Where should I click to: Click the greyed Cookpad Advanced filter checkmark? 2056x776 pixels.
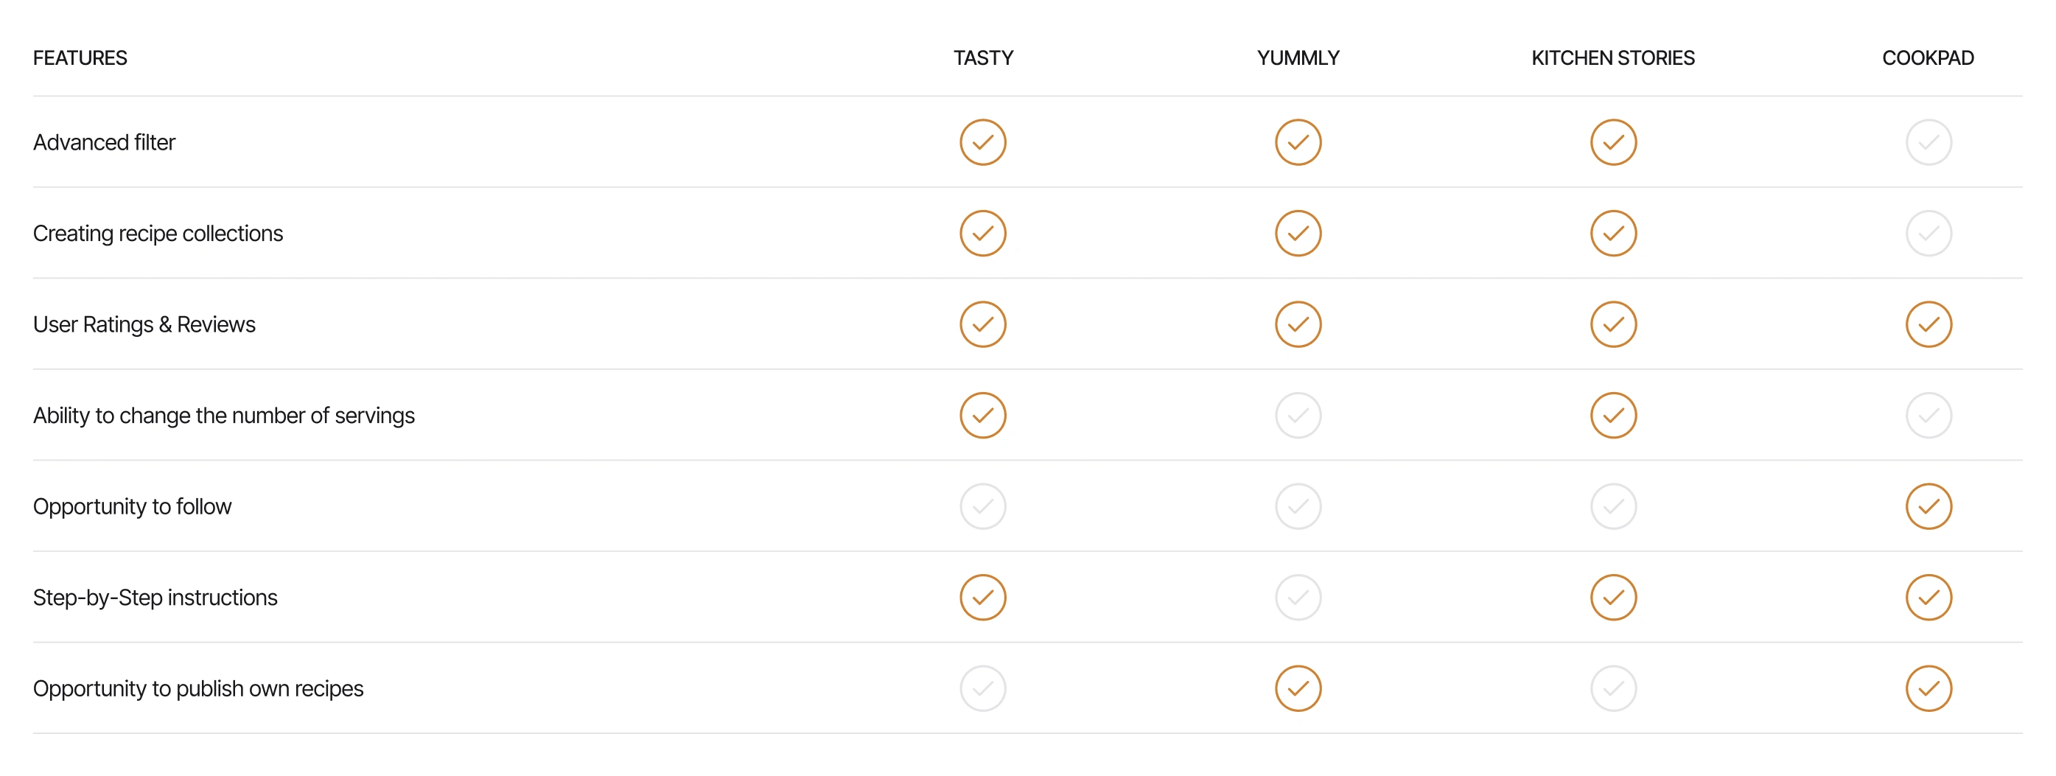coord(1929,142)
